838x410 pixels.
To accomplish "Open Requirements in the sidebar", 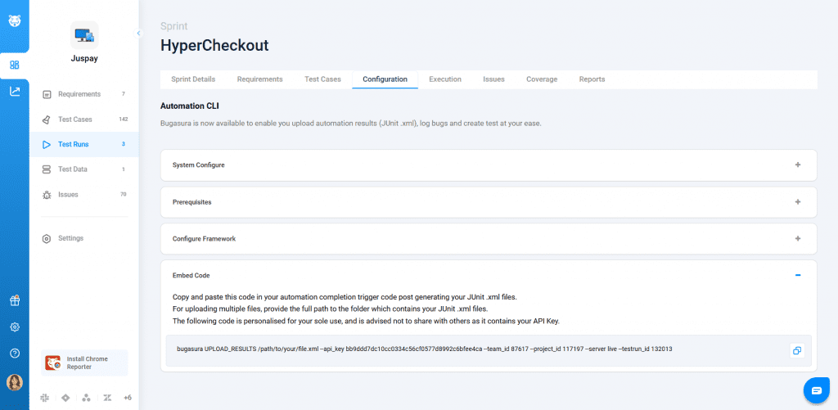I will [84, 94].
